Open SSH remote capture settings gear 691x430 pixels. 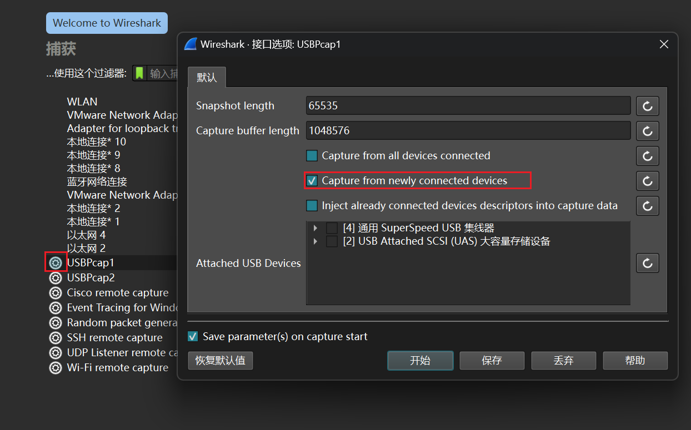(x=56, y=337)
